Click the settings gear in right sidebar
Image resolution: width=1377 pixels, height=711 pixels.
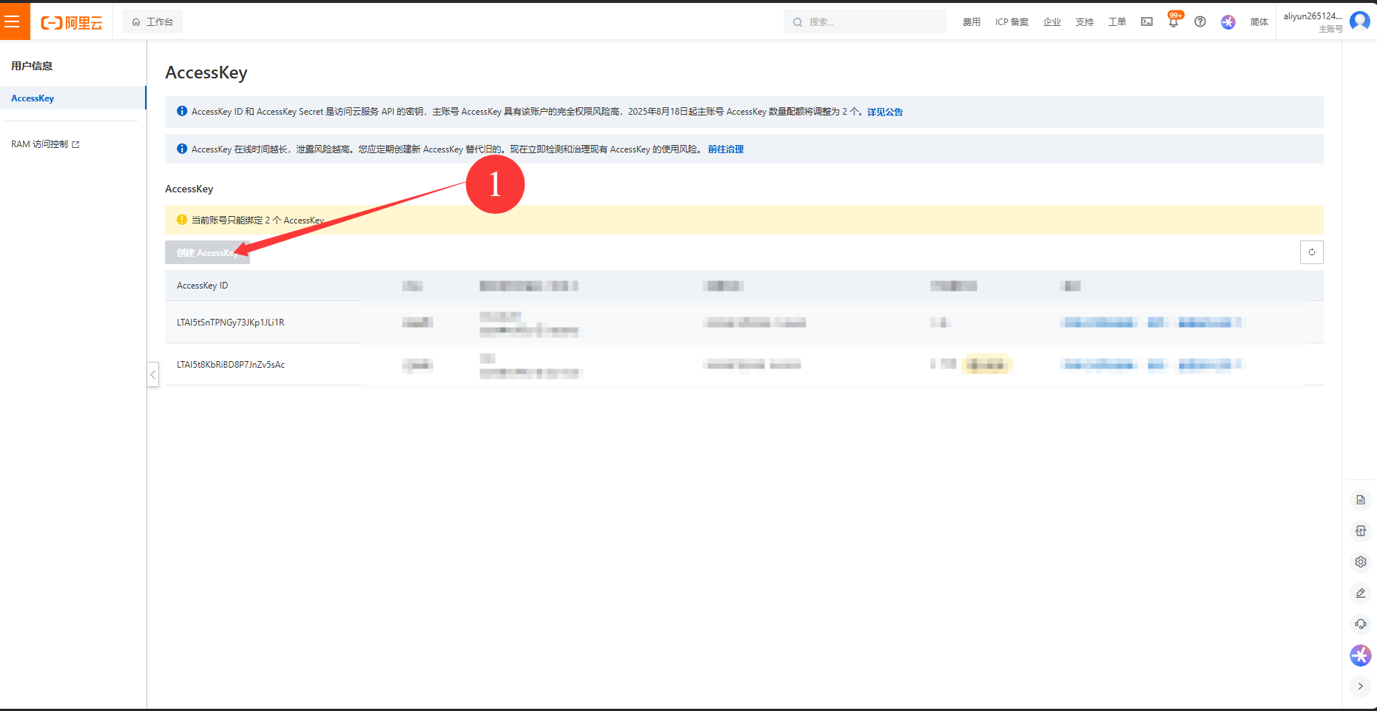click(x=1360, y=562)
